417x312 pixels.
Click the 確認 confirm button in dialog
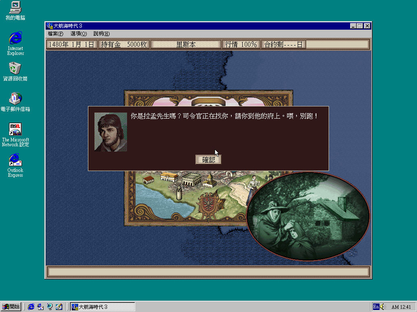pyautogui.click(x=208, y=160)
